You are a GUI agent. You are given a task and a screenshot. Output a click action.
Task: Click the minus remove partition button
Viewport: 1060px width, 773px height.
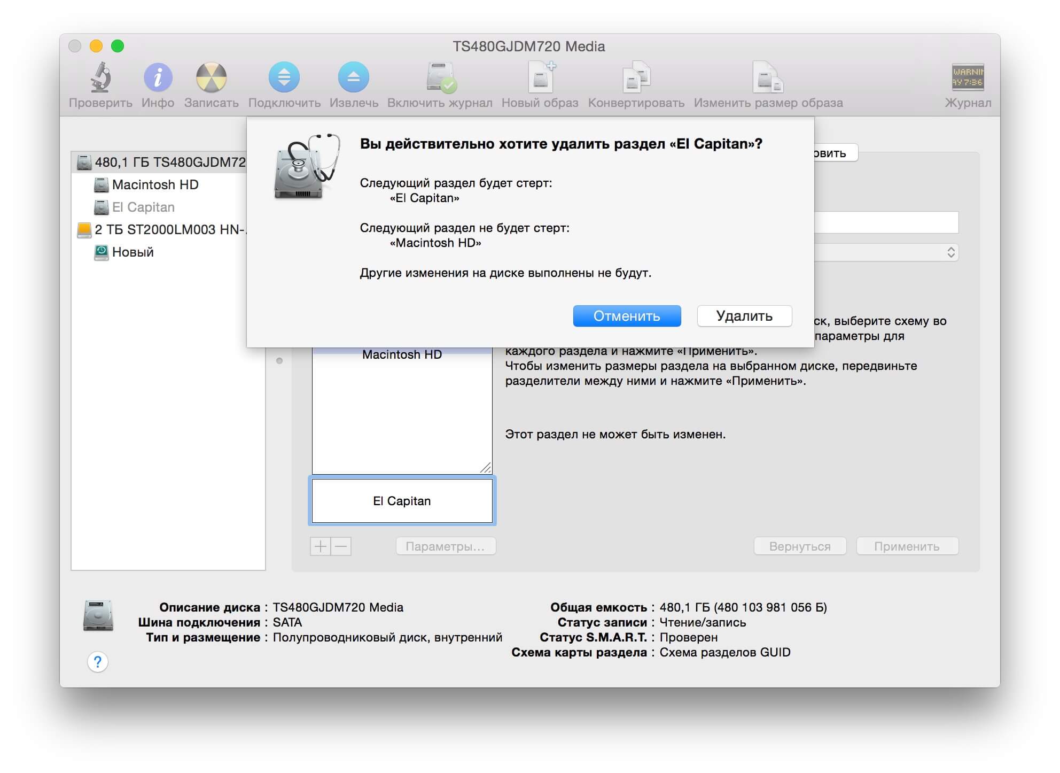pyautogui.click(x=341, y=546)
